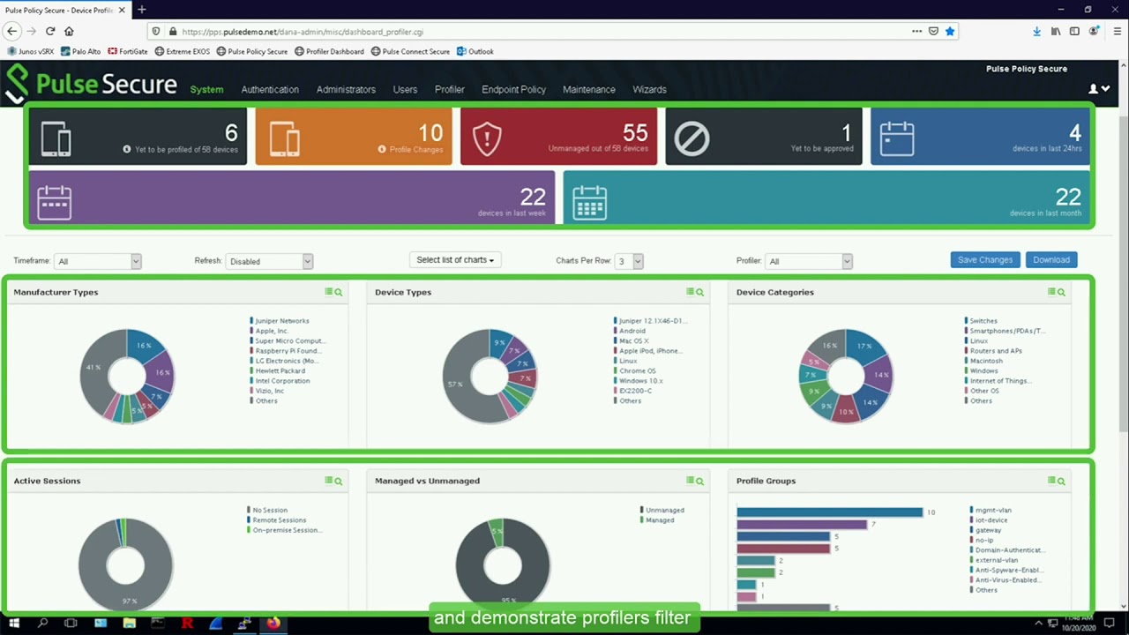Open the FortiGate bookmark
Viewport: 1129px width, 635px height.
pyautogui.click(x=128, y=51)
